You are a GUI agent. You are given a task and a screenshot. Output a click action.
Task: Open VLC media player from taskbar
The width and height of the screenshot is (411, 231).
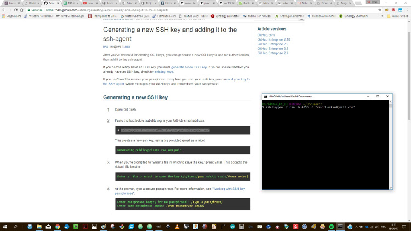point(177,227)
